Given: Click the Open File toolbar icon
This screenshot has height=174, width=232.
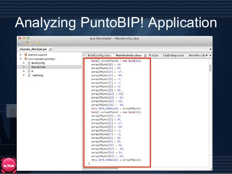Looking at the screenshot, I should pos(20,43).
